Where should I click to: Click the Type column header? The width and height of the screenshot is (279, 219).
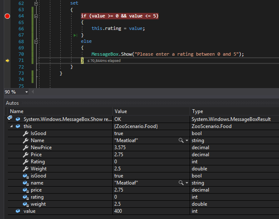[198, 111]
